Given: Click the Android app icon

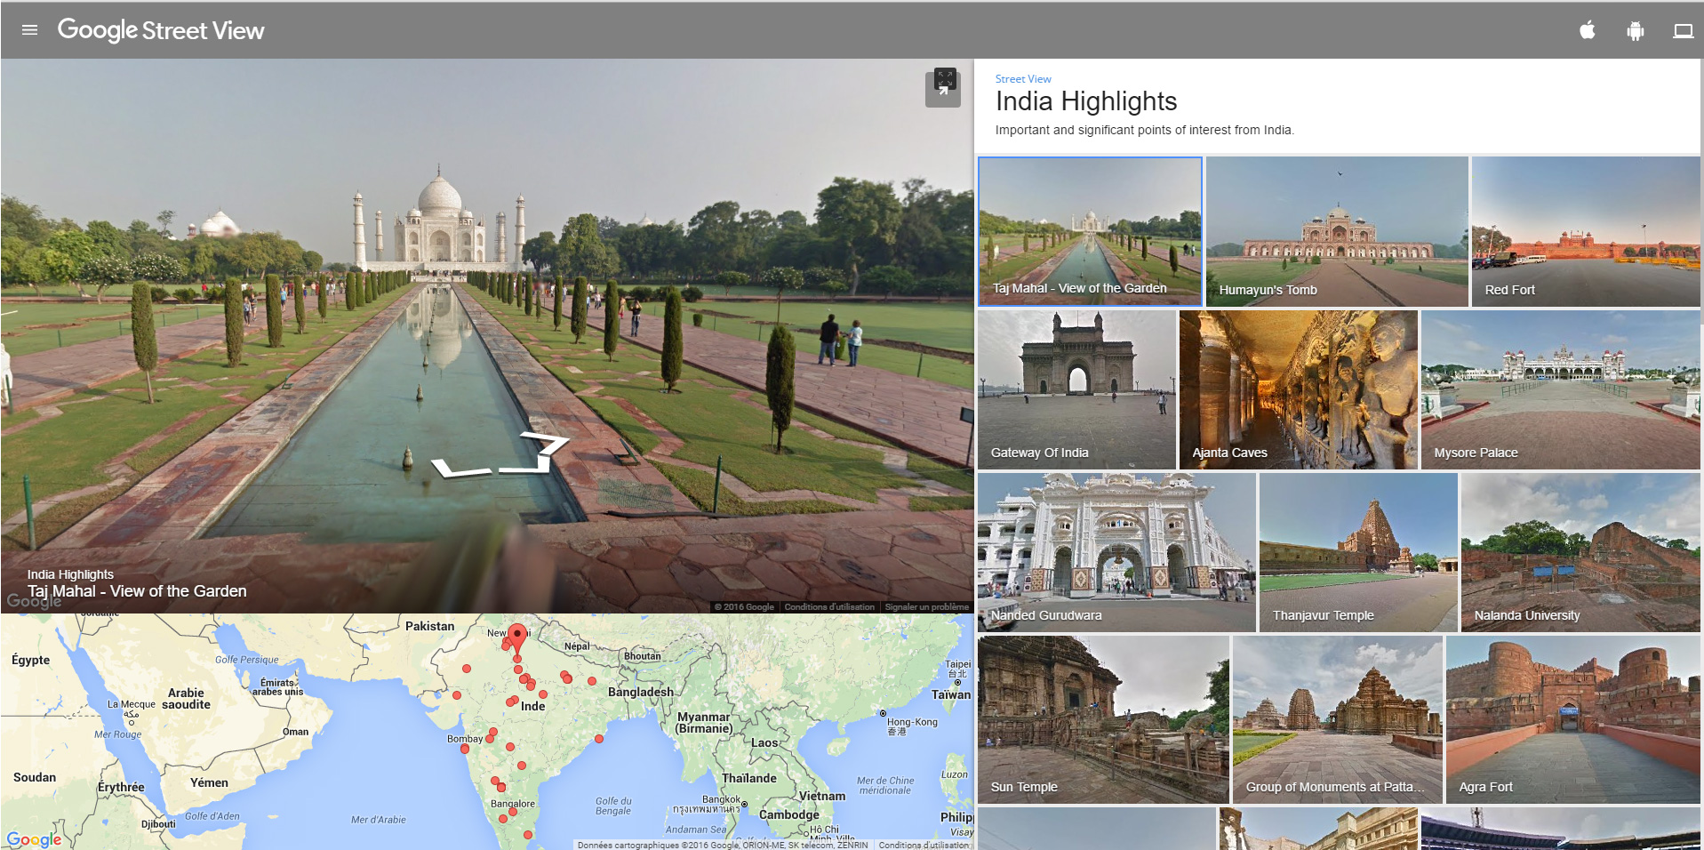Looking at the screenshot, I should click(x=1635, y=31).
